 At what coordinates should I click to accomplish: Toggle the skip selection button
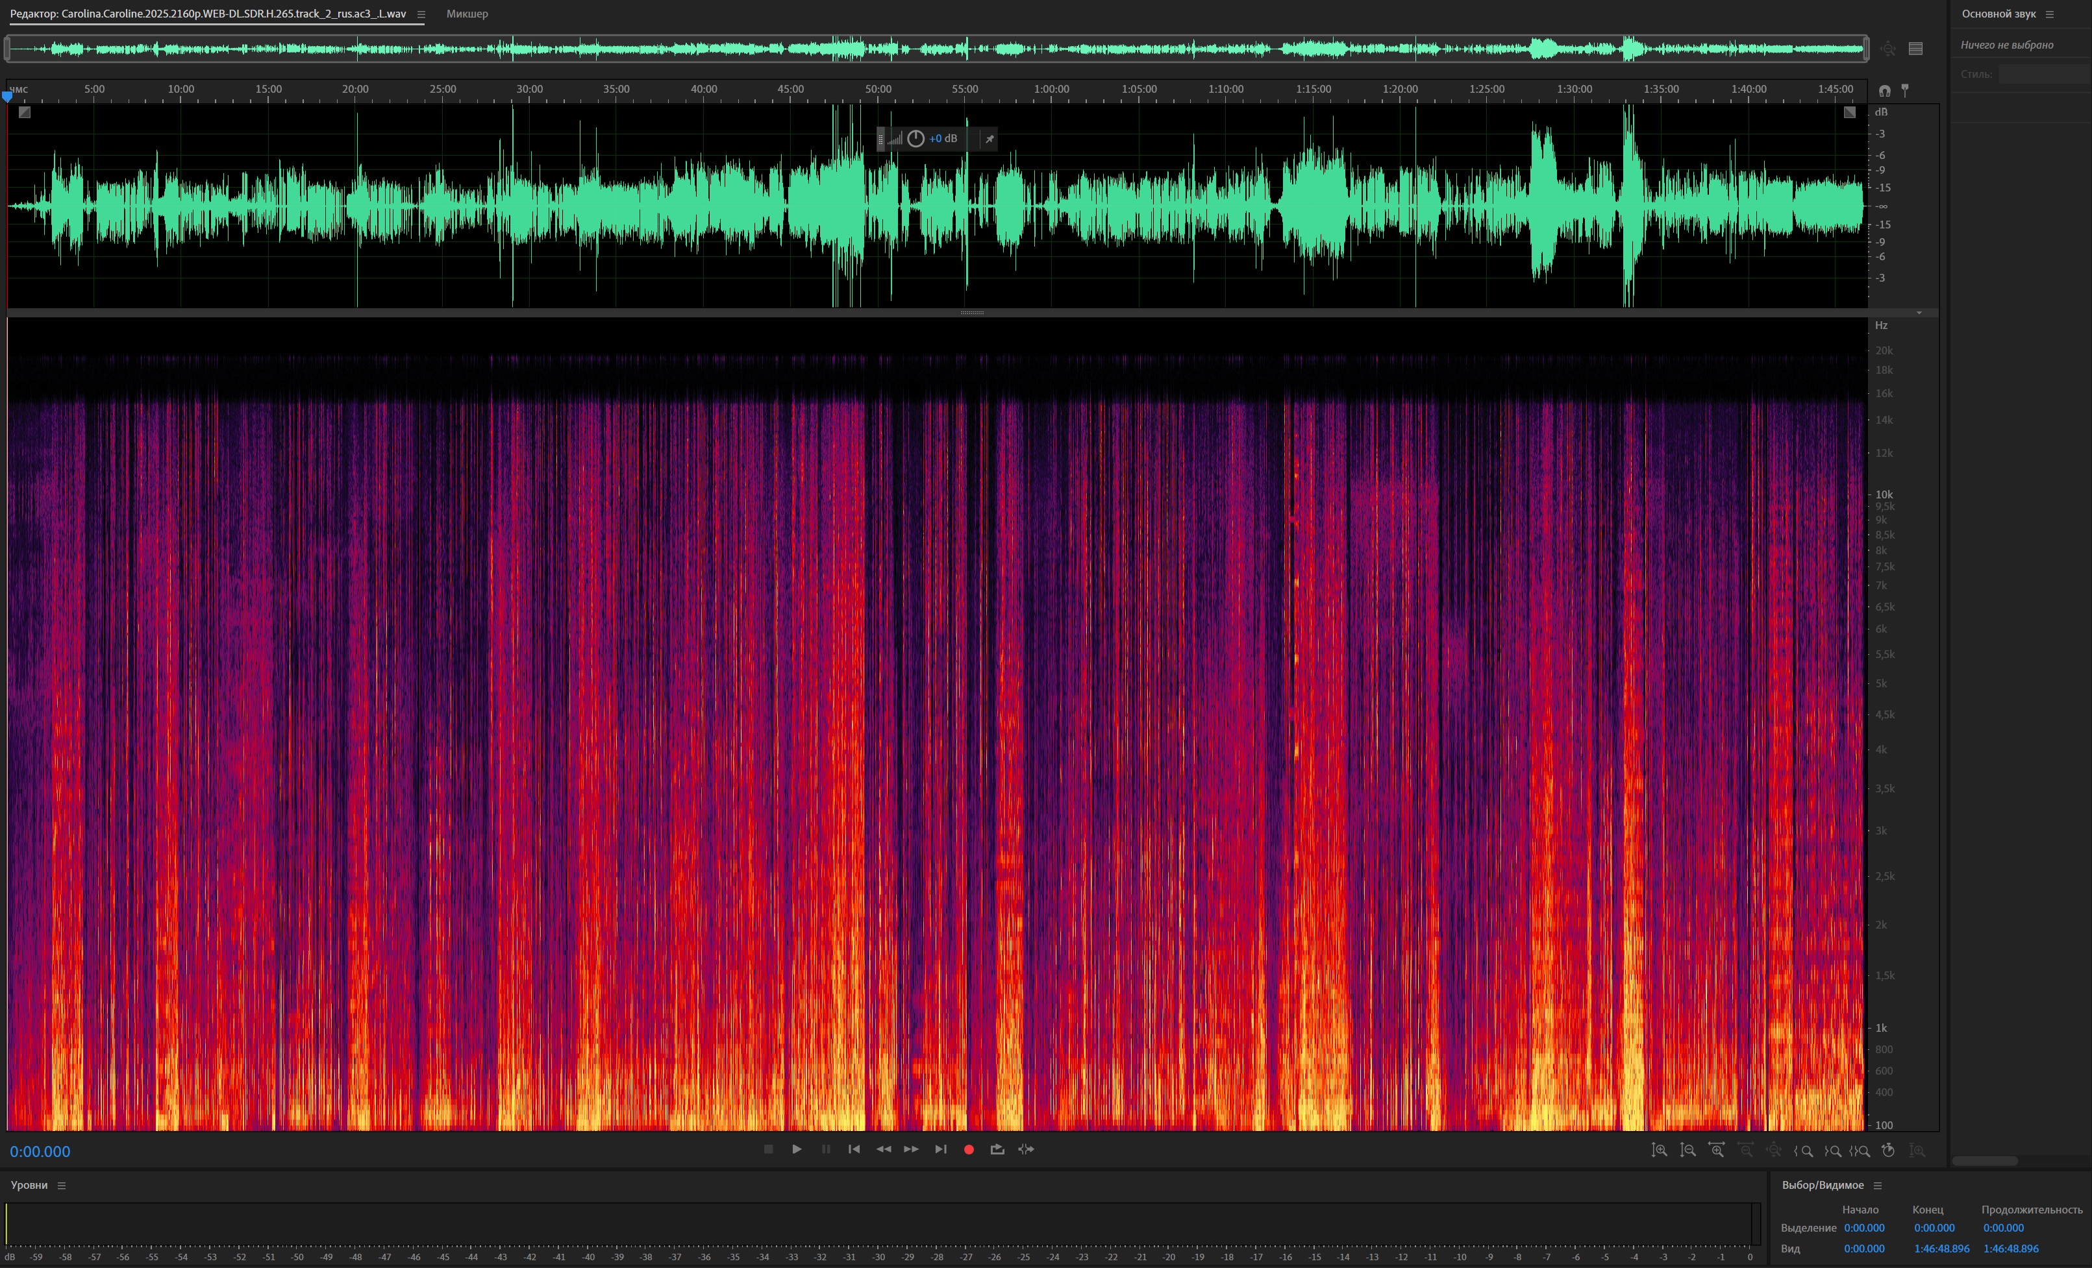pyautogui.click(x=1026, y=1149)
